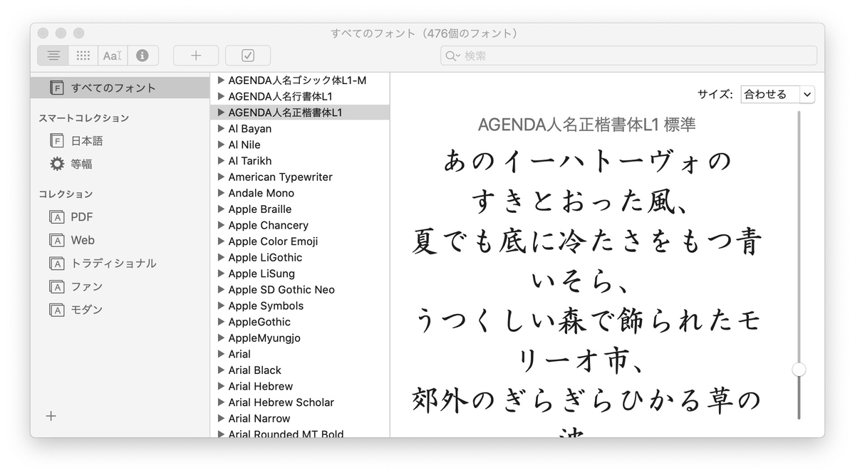Click the すべてのフォント sidebar icon
Viewport: 855px width, 475px height.
(x=57, y=88)
